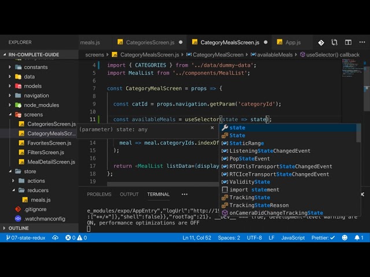Open FavoritesScreen.js in the explorer

[49, 143]
